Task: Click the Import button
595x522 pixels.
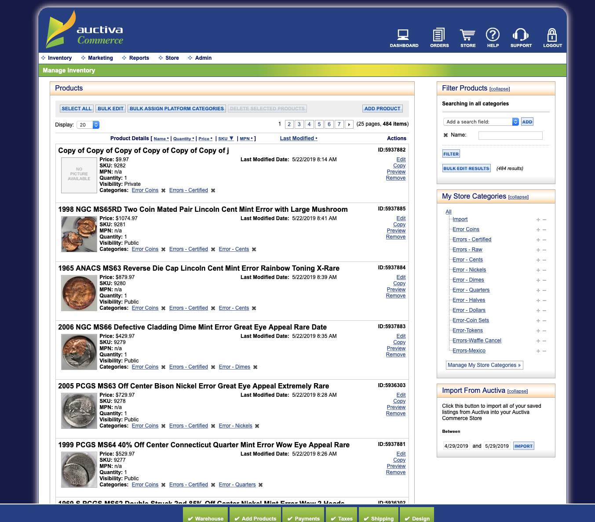Action: tap(523, 446)
